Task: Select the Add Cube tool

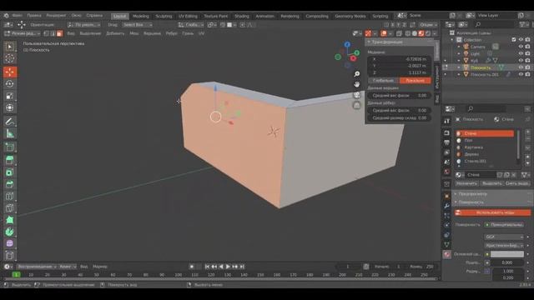Action: click(x=9, y=147)
